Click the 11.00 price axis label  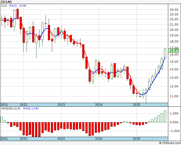[174, 96]
